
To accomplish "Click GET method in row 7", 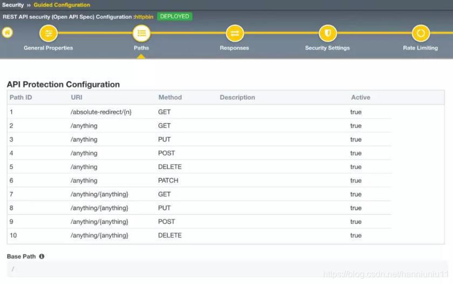I will [x=164, y=194].
